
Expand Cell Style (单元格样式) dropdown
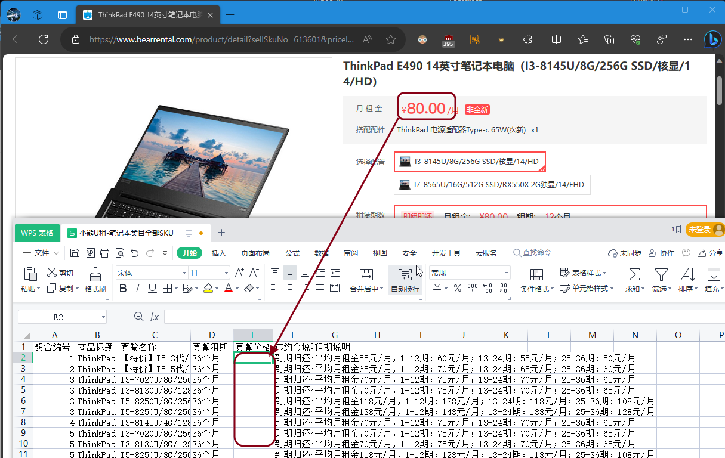pos(612,289)
